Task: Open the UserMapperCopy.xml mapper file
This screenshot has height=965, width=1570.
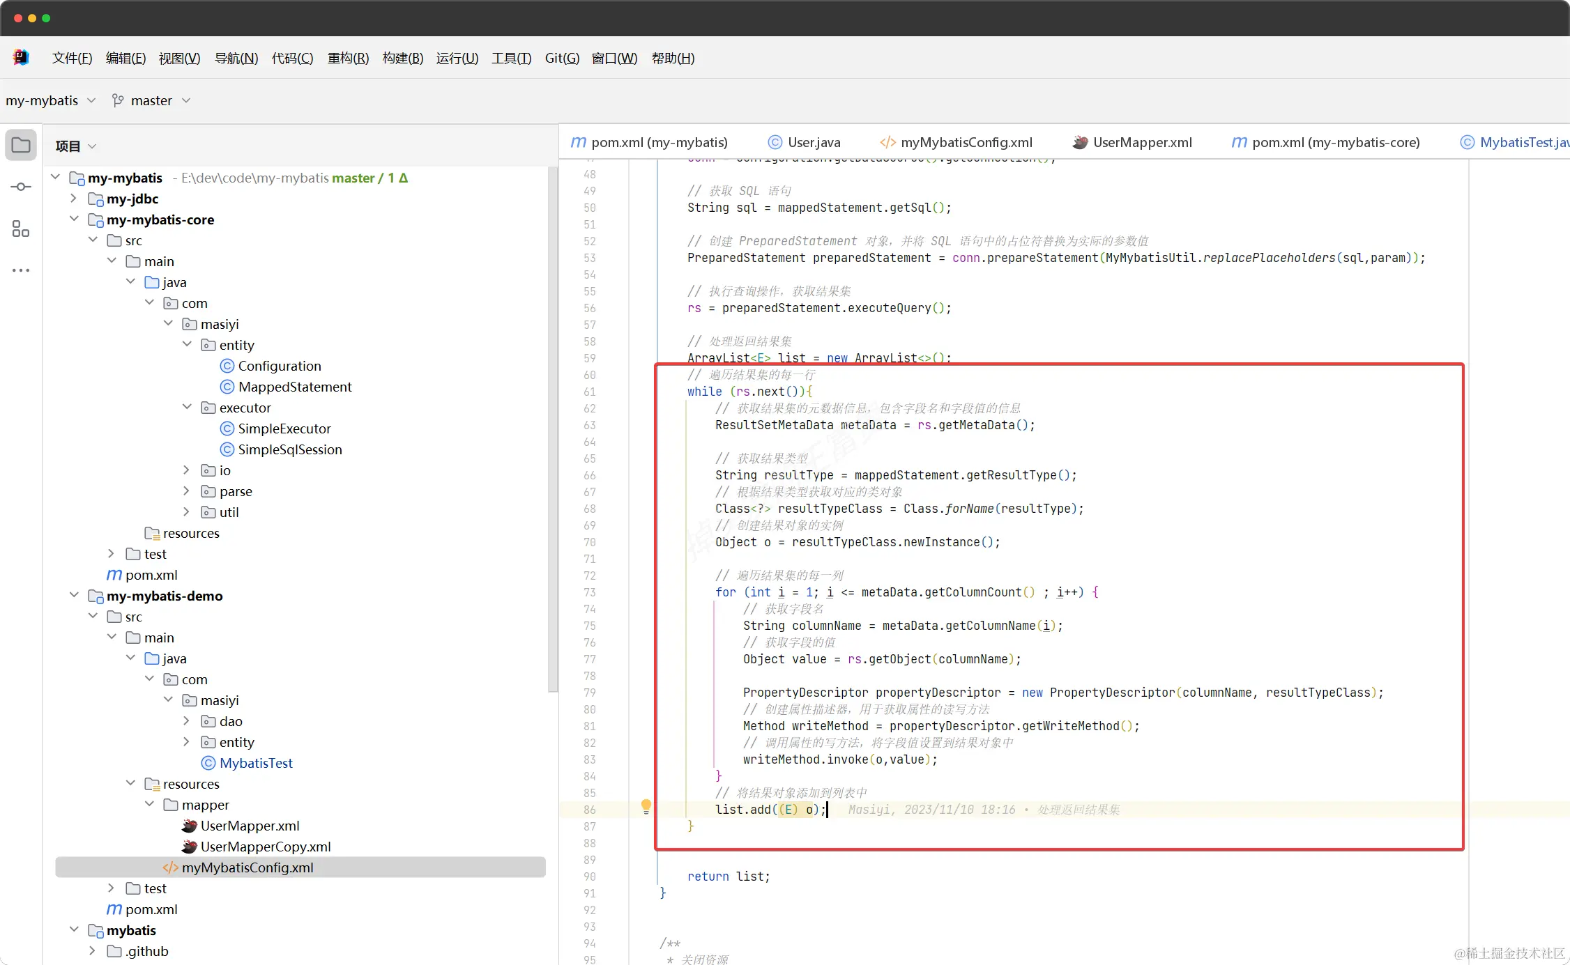Action: tap(265, 847)
